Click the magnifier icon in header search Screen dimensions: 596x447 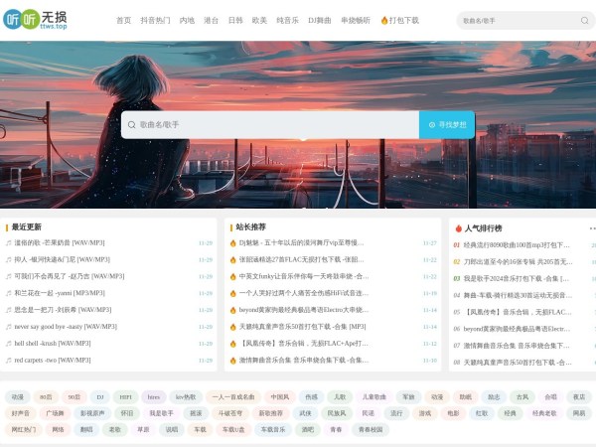coord(583,20)
